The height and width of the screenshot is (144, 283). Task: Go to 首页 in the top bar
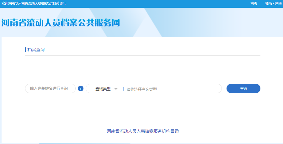click(254, 3)
